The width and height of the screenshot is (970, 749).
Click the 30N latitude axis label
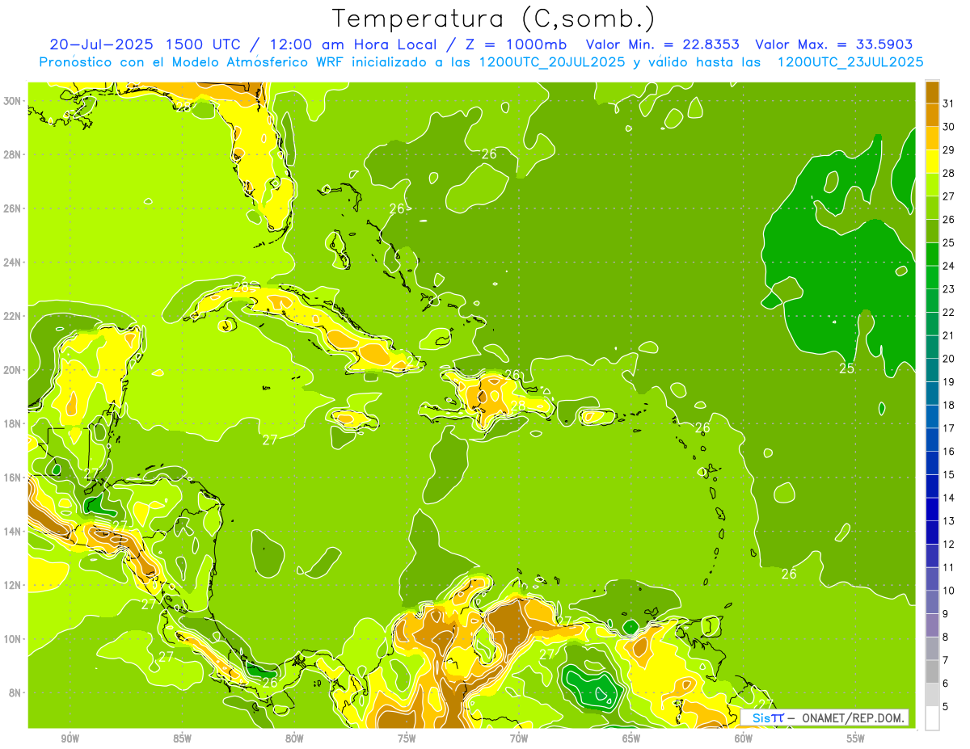(12, 100)
